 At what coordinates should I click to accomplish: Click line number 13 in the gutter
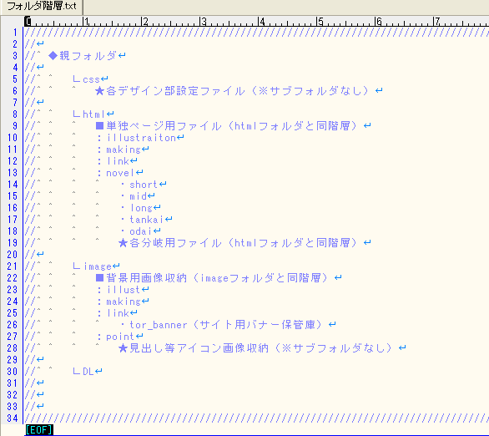click(x=13, y=173)
